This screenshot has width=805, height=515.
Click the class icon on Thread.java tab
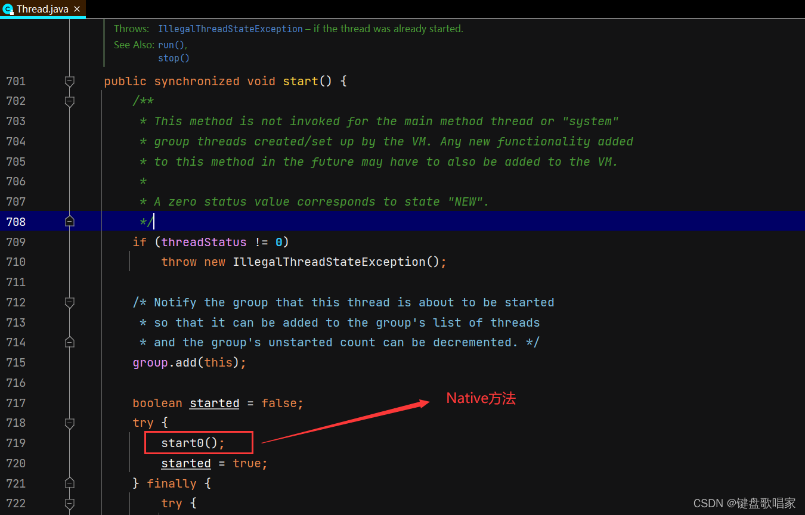pyautogui.click(x=8, y=9)
